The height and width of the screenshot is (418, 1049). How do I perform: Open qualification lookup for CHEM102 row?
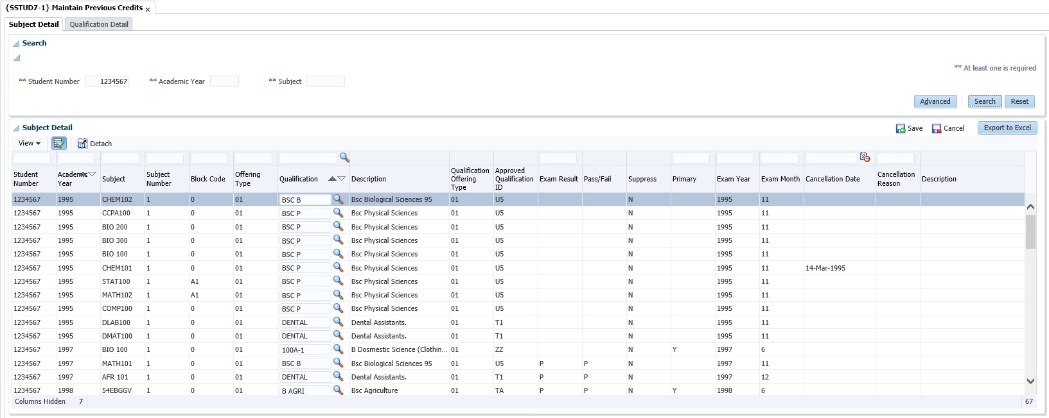338,199
